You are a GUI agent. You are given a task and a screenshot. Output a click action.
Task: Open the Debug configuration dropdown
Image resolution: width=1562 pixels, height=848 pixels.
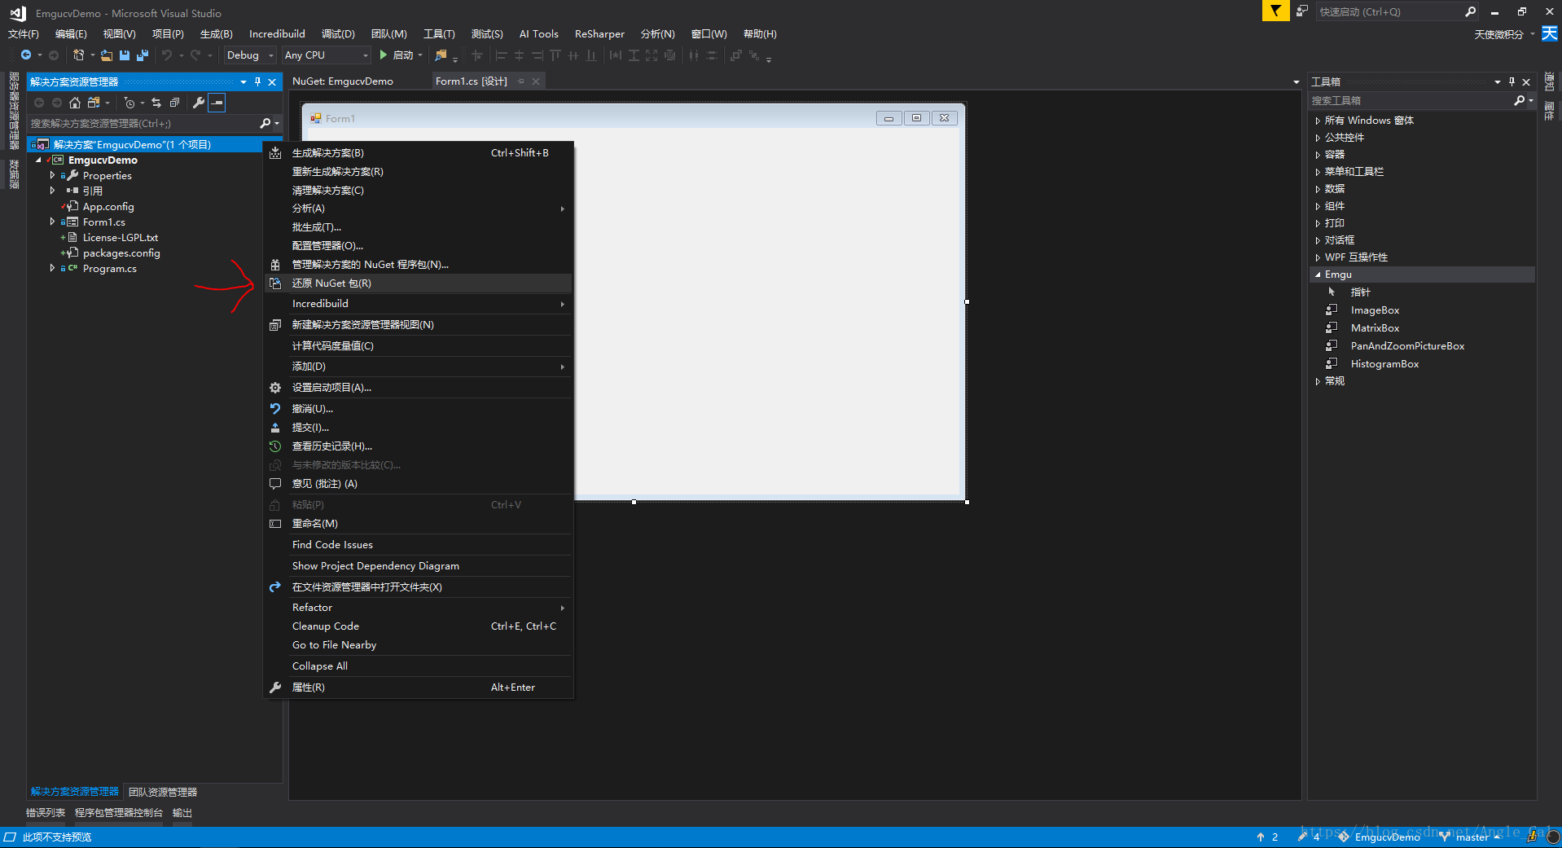(x=250, y=55)
